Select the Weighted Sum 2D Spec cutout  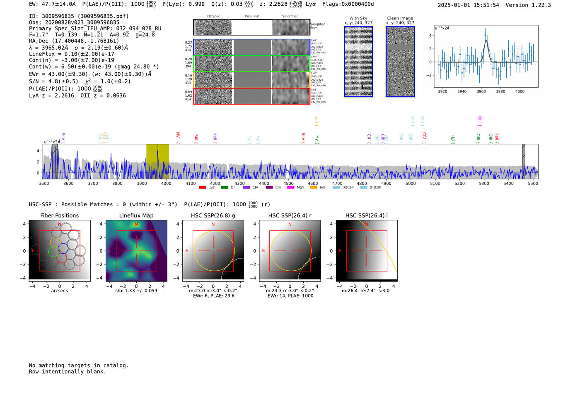[x=213, y=27]
